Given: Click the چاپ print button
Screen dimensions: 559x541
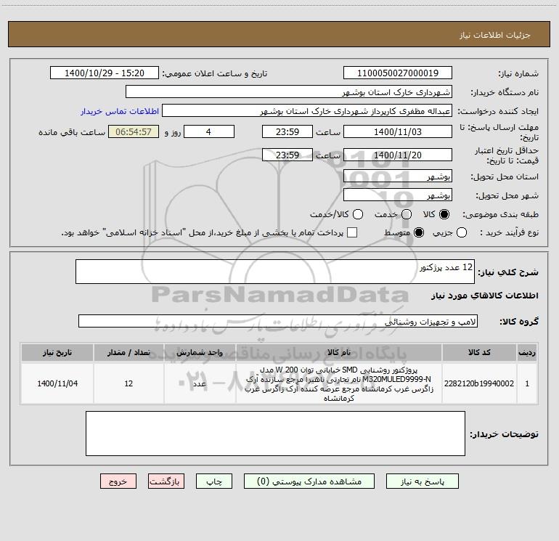Looking at the screenshot, I should [x=214, y=481].
